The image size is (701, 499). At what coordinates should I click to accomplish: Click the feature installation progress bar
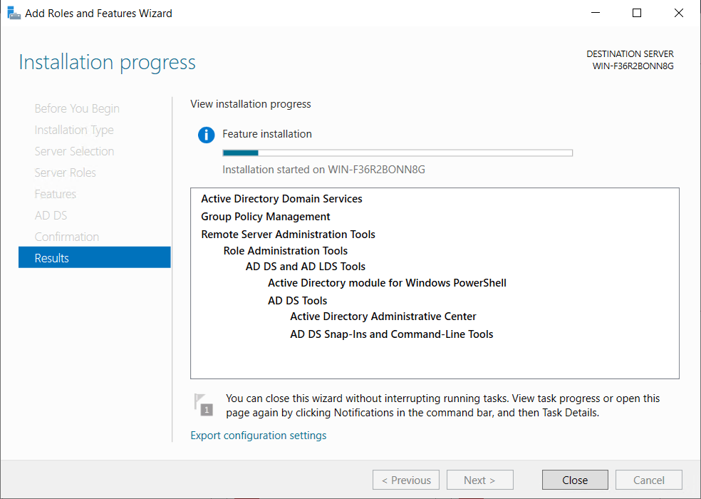click(398, 153)
